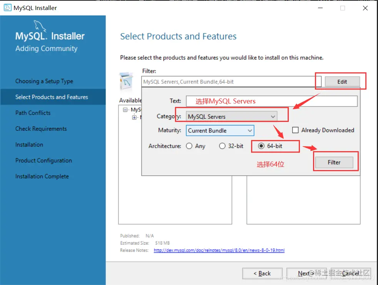The width and height of the screenshot is (378, 285).
Task: Click the product package icon beside Filter
Action: click(x=127, y=81)
